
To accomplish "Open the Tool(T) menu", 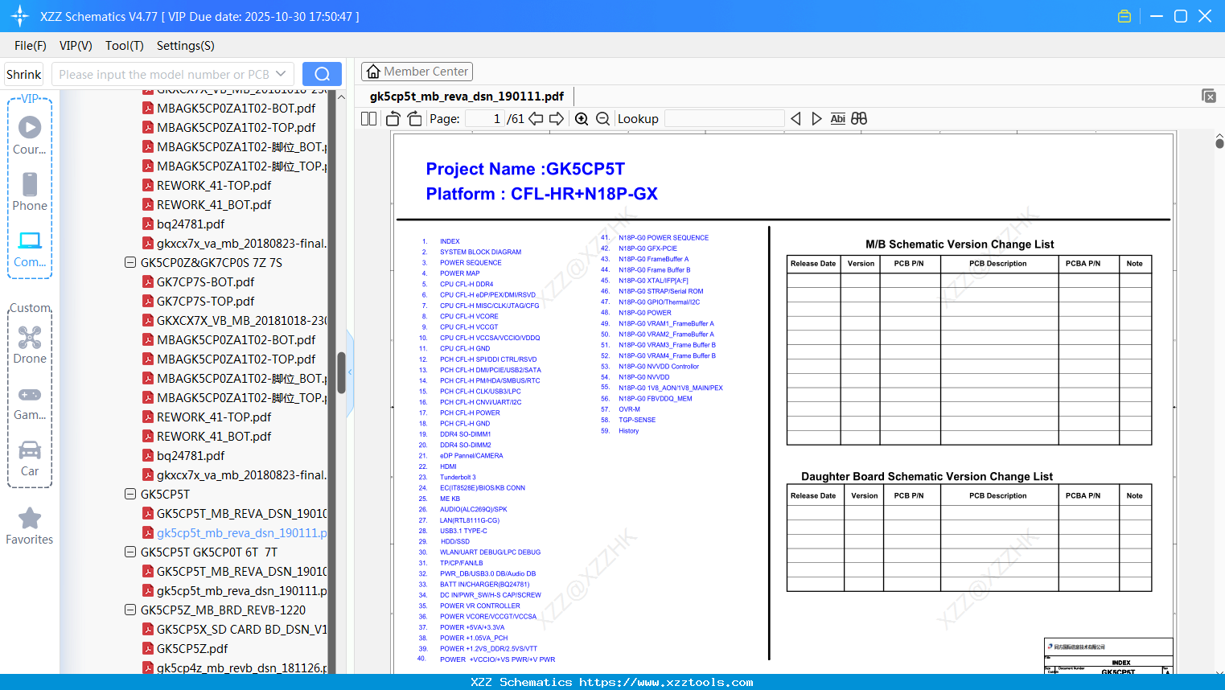I will (125, 46).
